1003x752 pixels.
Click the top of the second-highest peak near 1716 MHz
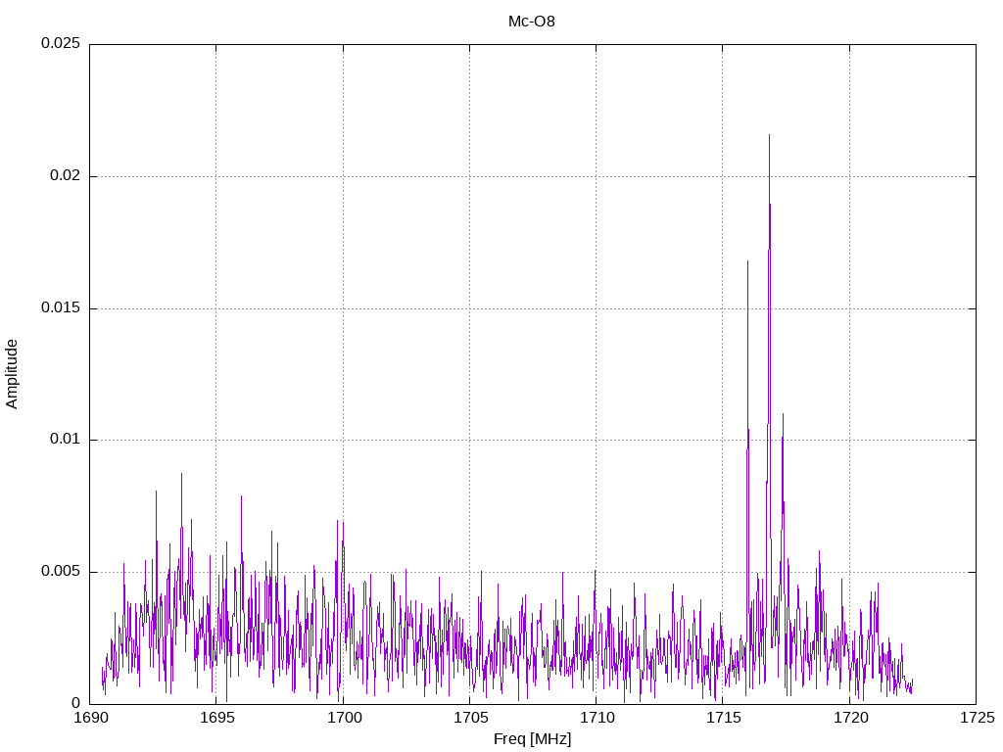click(x=747, y=261)
